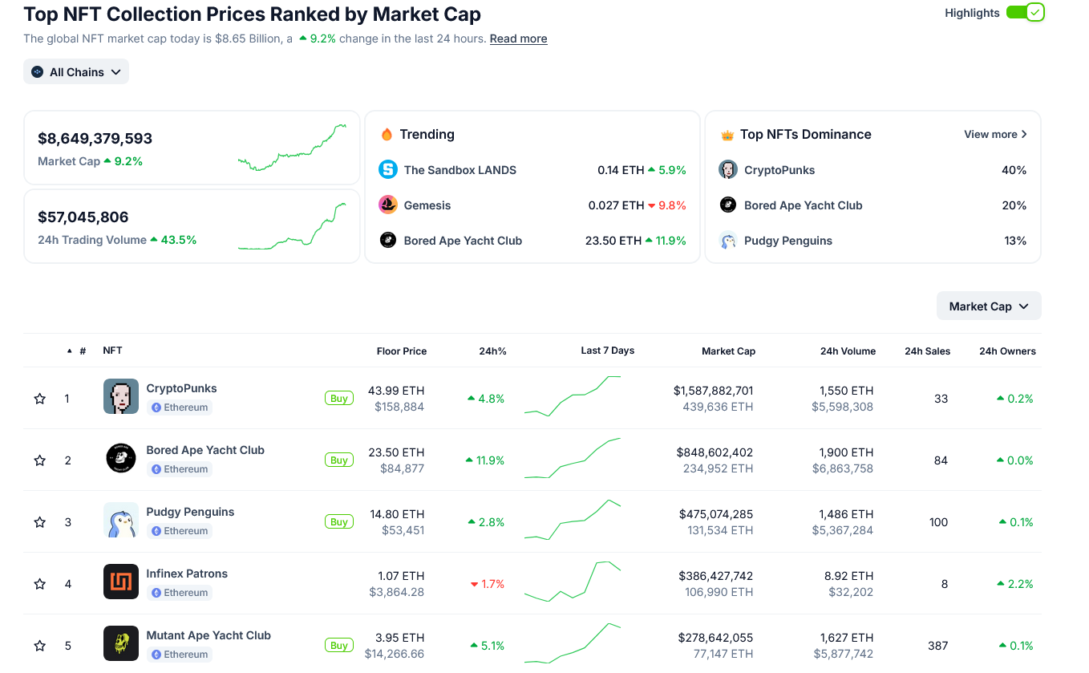Open the All Chains dropdown

[76, 72]
